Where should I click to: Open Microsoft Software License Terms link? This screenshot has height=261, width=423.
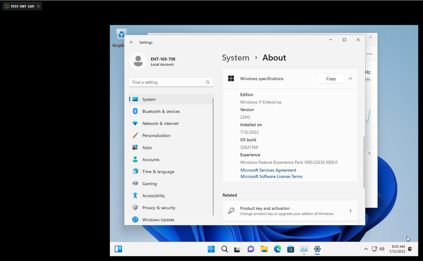[x=271, y=176]
